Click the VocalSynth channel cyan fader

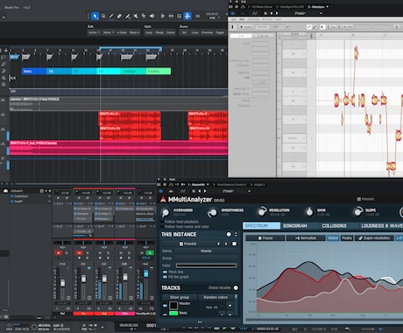[145, 273]
